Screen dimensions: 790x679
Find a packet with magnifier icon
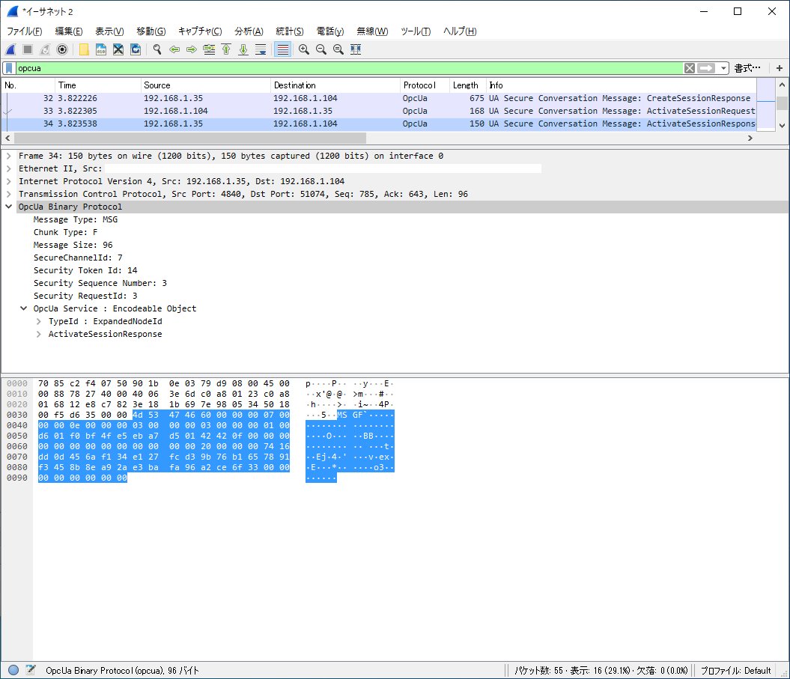157,49
